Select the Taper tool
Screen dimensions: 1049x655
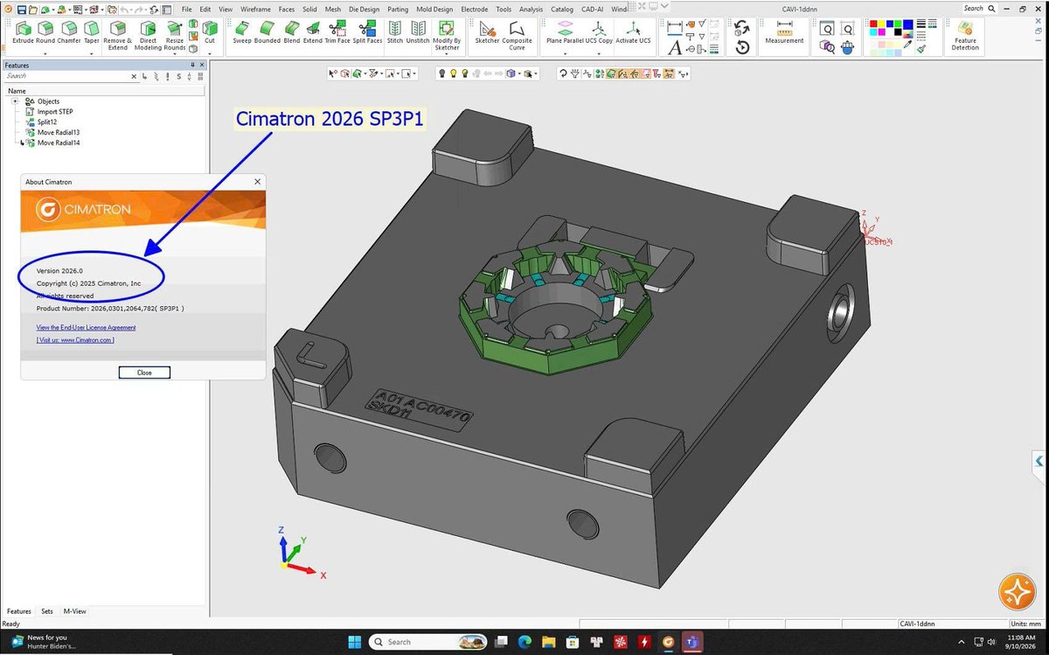click(x=91, y=33)
